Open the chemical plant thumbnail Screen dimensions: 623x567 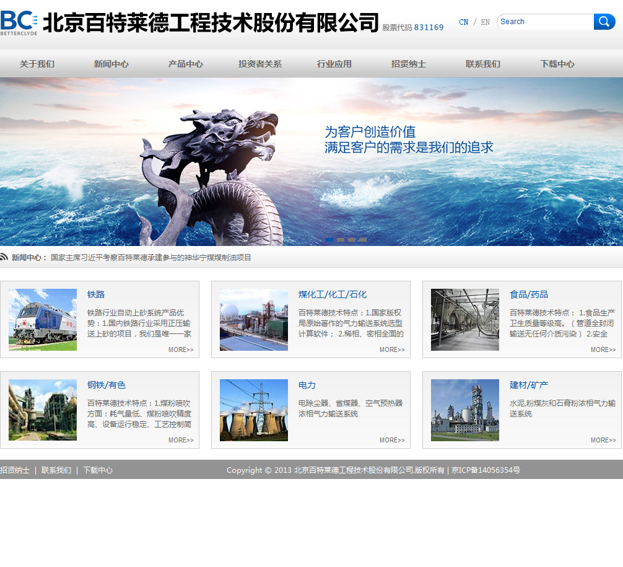(254, 320)
